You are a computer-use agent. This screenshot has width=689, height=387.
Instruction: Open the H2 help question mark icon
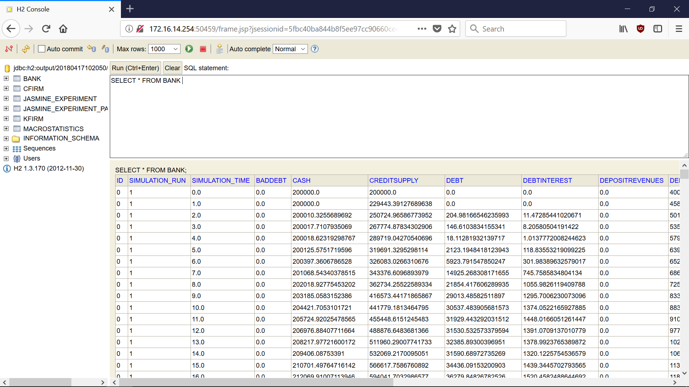[315, 49]
